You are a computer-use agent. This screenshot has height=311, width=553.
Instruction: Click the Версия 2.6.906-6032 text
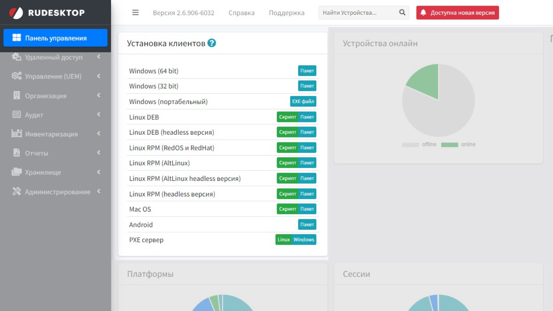point(184,13)
